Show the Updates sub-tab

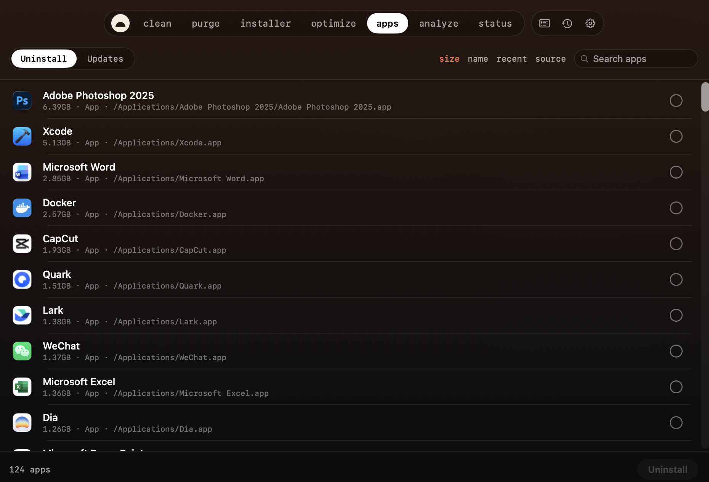pyautogui.click(x=105, y=59)
